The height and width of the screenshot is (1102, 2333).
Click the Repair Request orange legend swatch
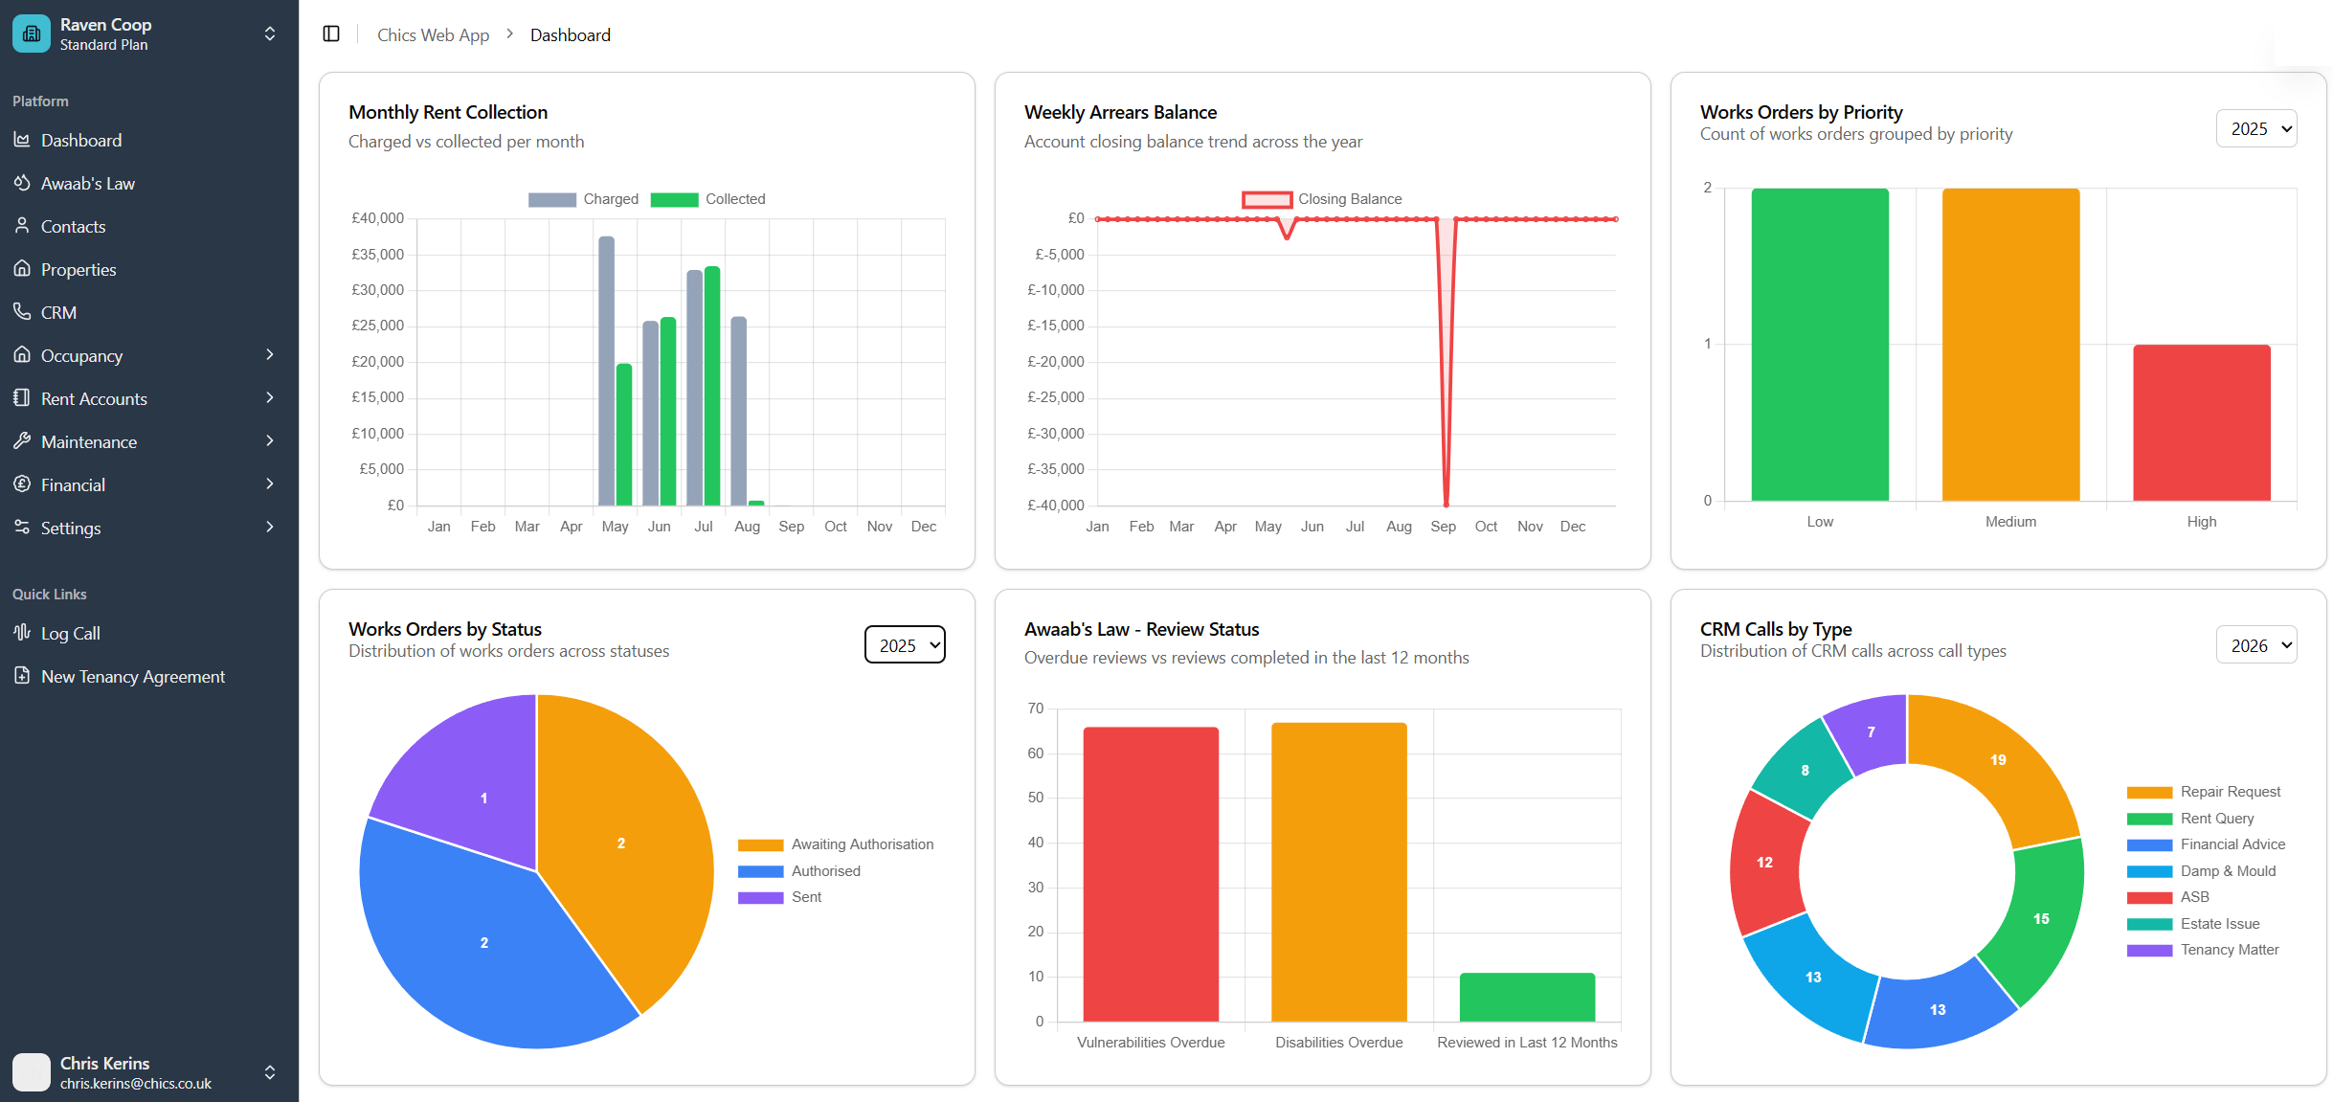point(2148,792)
